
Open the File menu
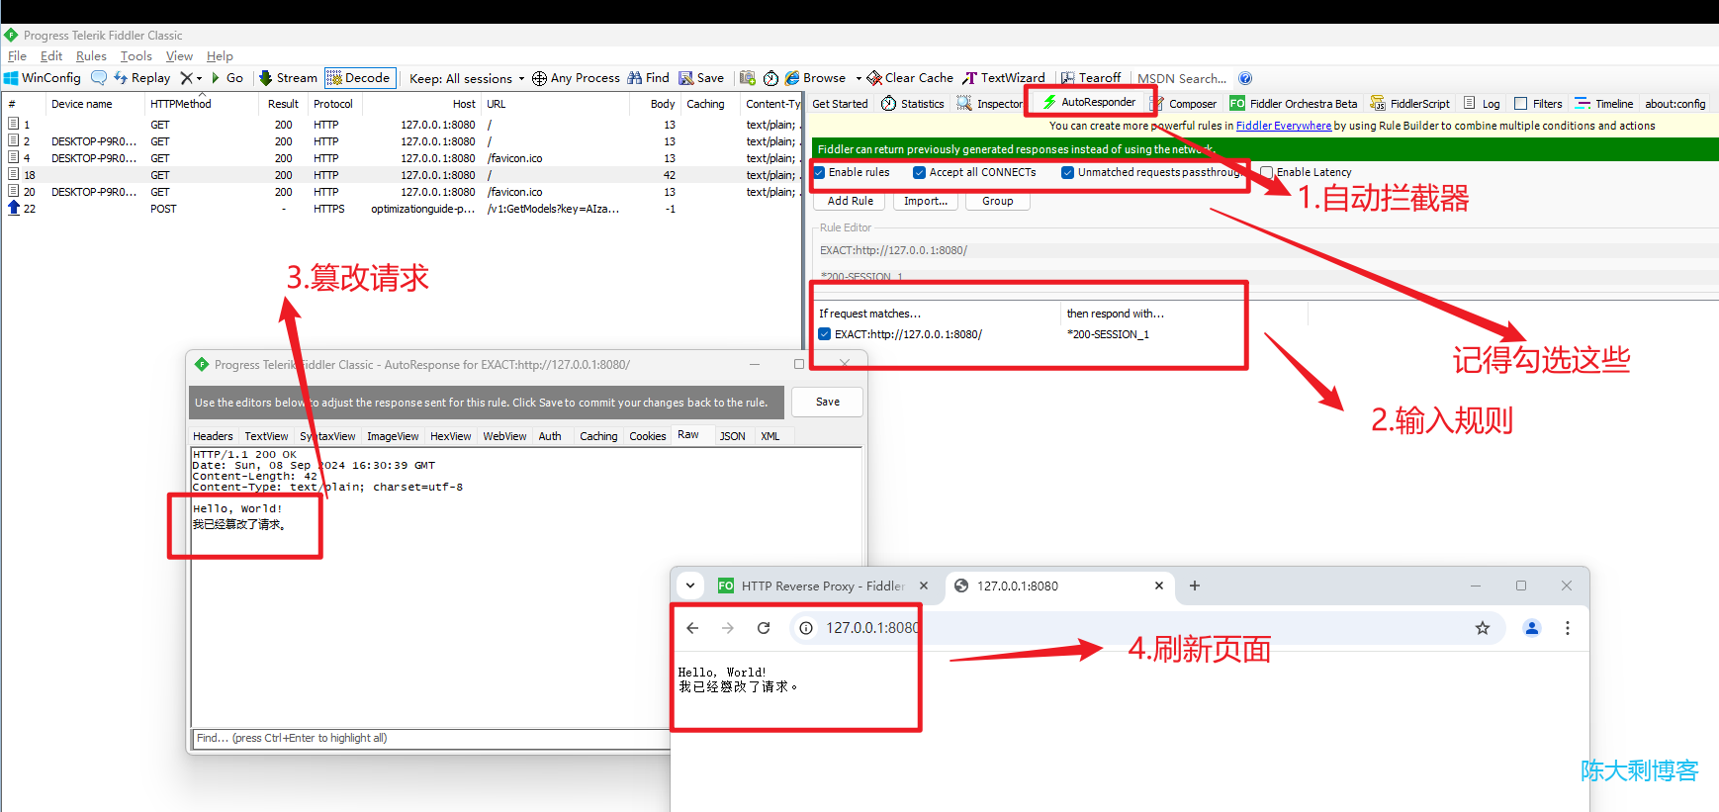tap(18, 56)
